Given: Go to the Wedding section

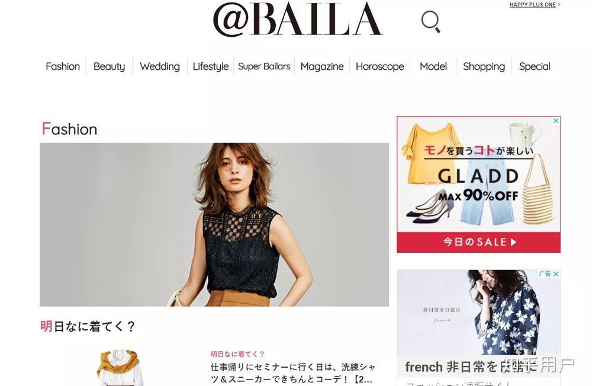Looking at the screenshot, I should (x=160, y=66).
